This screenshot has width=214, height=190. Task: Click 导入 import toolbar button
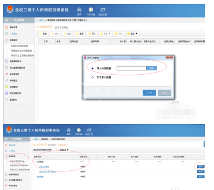pyautogui.click(x=92, y=34)
